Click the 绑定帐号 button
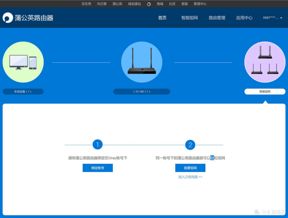Viewport: 288px width, 218px height. [x=98, y=168]
